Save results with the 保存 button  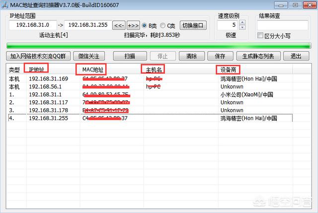pos(220,56)
